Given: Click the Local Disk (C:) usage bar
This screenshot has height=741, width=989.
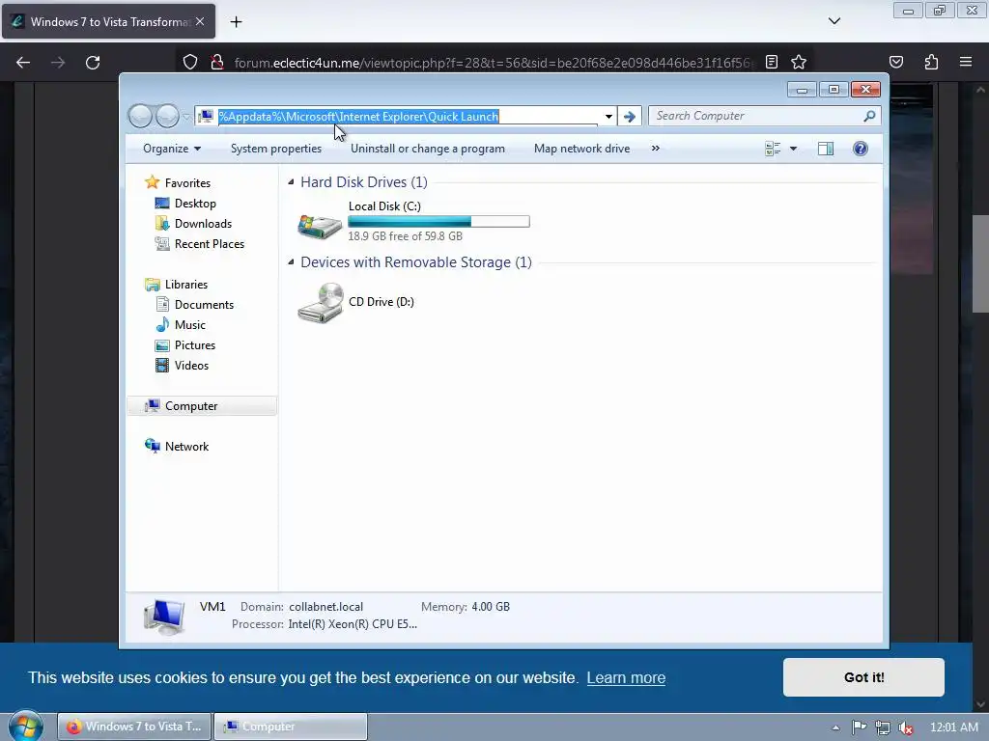Looking at the screenshot, I should click(x=438, y=221).
